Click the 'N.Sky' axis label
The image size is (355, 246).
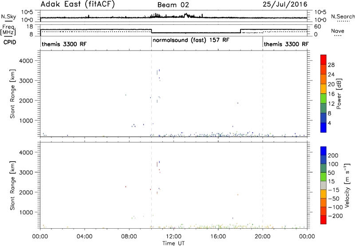8,16
